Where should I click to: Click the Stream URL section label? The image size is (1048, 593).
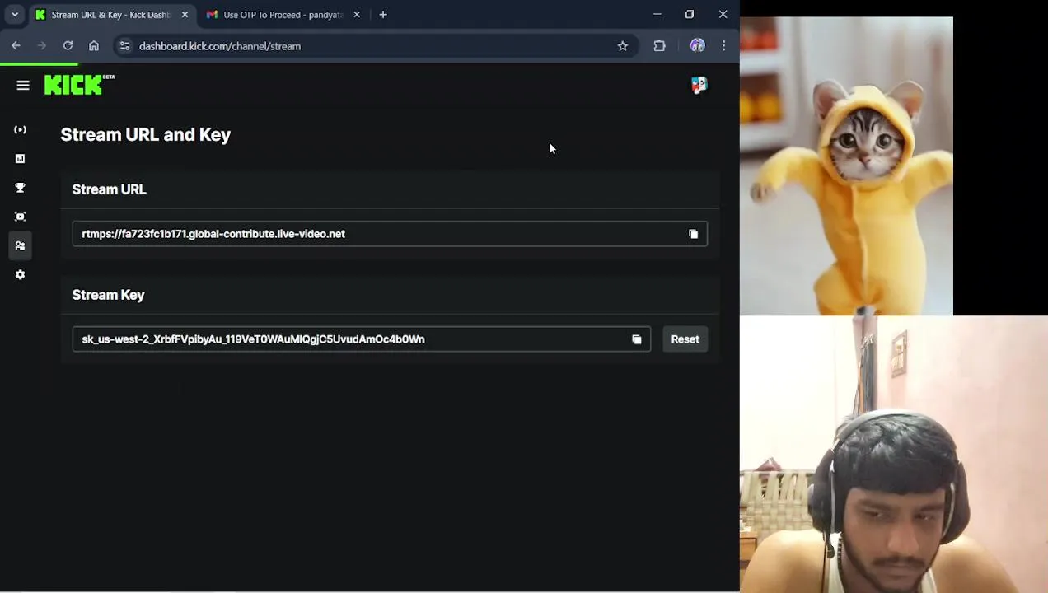coord(109,189)
